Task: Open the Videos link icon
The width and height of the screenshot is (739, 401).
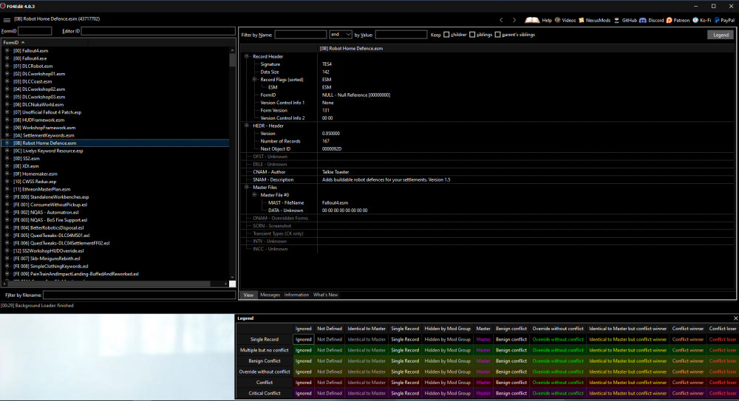Action: pyautogui.click(x=557, y=20)
